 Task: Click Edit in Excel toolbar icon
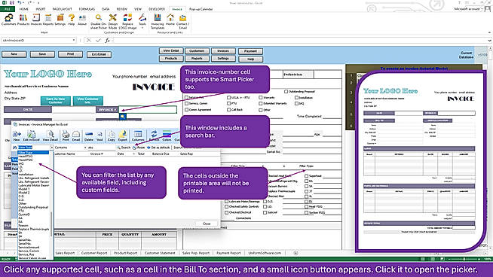[x=31, y=135]
